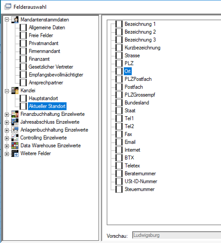Select the Beraternummer field
Viewport: 221px width, 243px height.
pyautogui.click(x=140, y=174)
